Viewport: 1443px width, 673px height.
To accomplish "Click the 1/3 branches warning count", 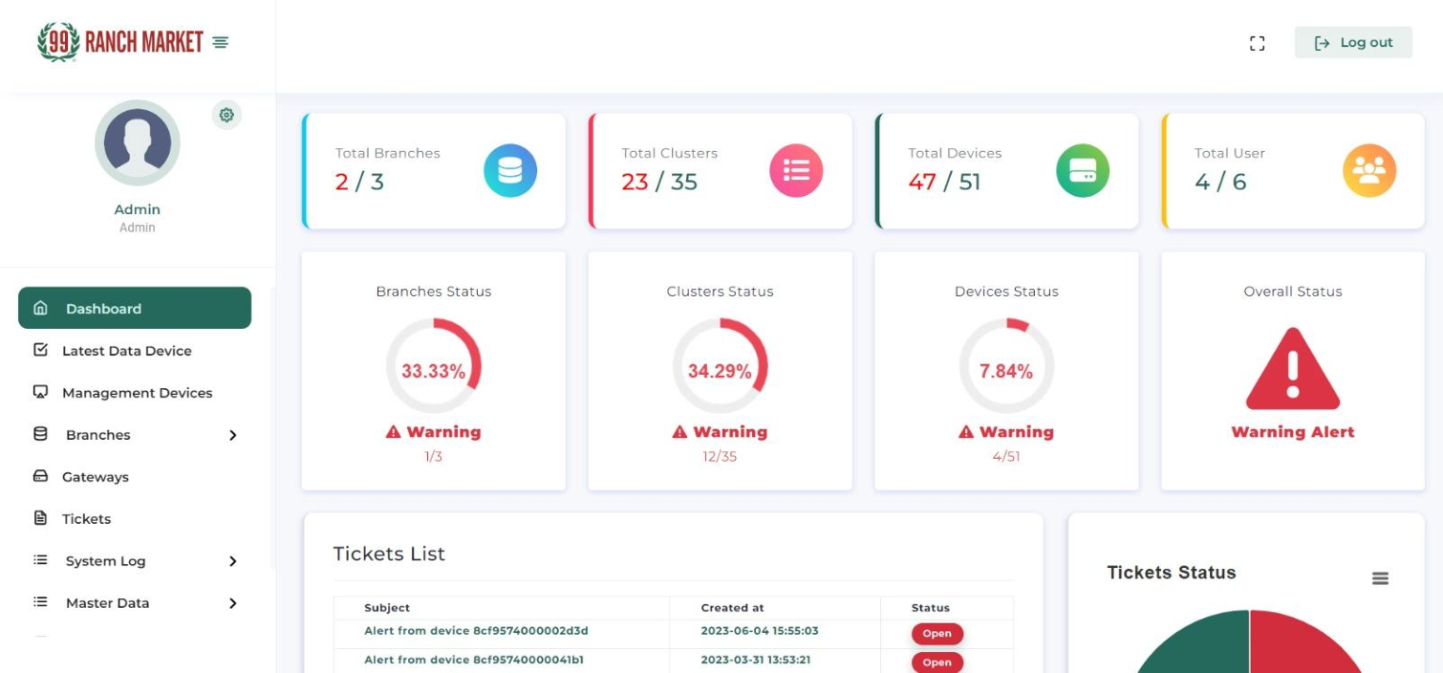I will point(434,457).
